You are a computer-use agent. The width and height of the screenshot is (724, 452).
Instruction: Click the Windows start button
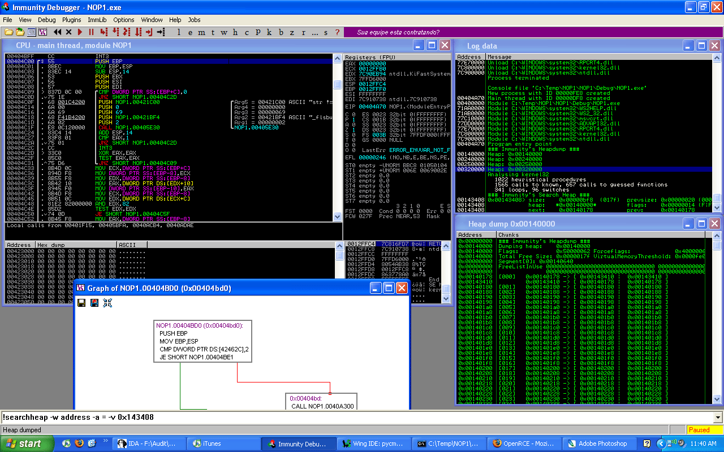point(28,444)
